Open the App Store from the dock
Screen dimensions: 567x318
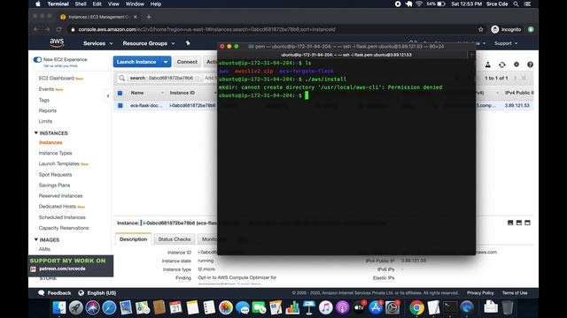pos(376,307)
